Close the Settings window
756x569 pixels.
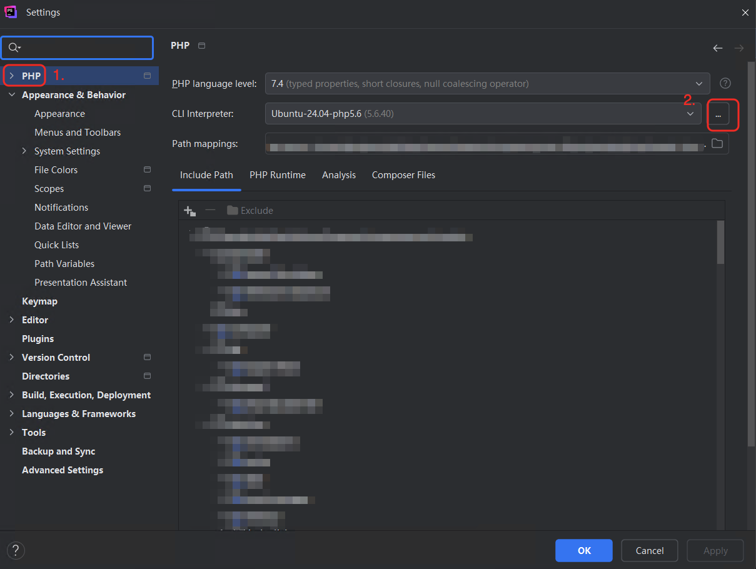pos(745,13)
